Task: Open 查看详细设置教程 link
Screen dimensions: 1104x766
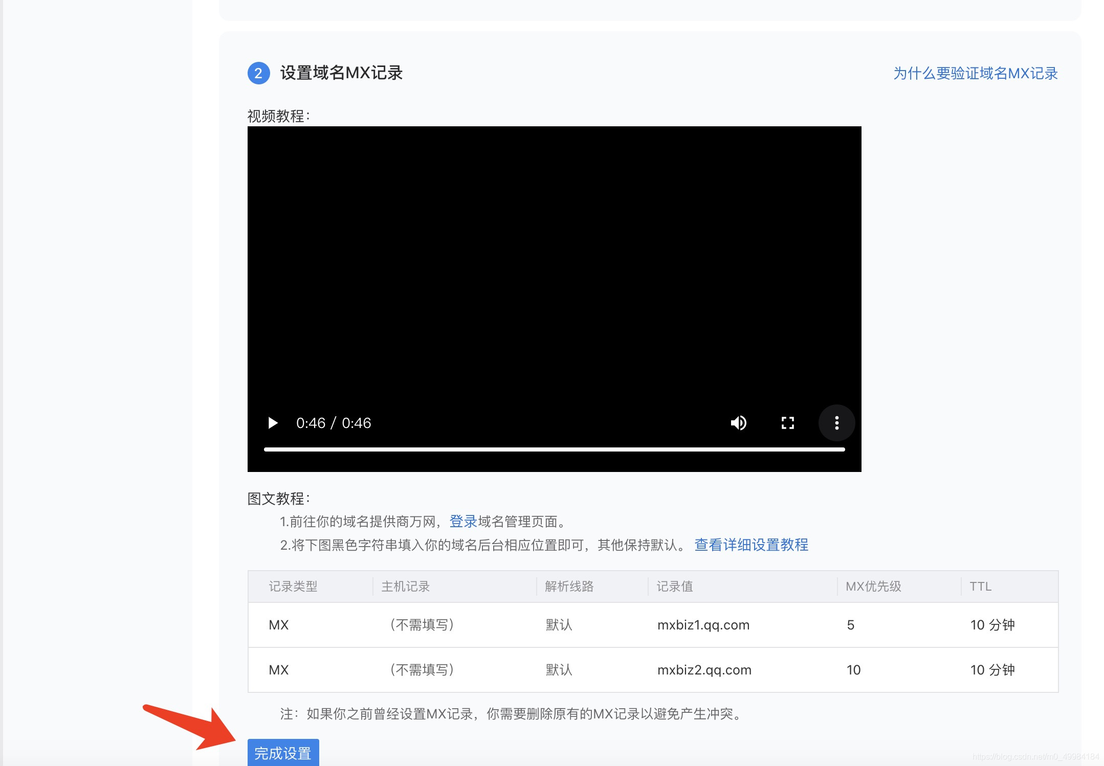Action: pyautogui.click(x=751, y=545)
